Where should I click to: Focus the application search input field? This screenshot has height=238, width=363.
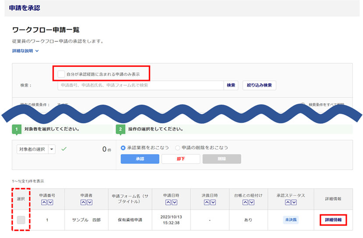[x=140, y=85]
